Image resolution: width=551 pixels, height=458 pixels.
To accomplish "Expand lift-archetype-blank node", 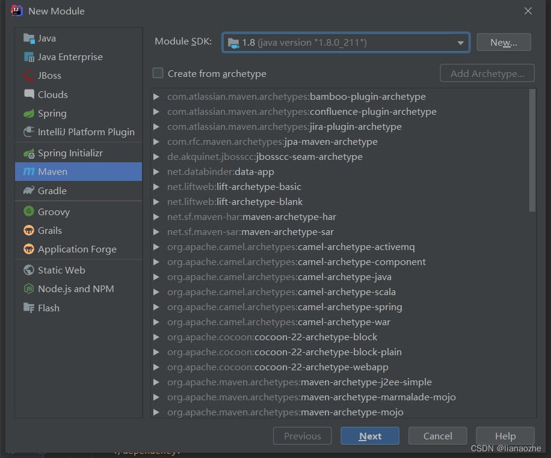I will coord(156,201).
